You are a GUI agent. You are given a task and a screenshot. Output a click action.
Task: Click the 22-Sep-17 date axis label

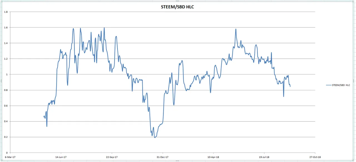pos(112,157)
